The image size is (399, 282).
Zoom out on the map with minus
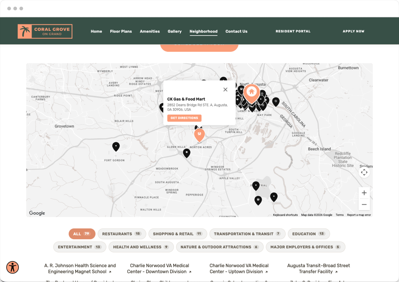tap(364, 205)
